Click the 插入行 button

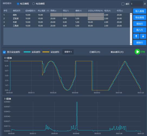140,30
